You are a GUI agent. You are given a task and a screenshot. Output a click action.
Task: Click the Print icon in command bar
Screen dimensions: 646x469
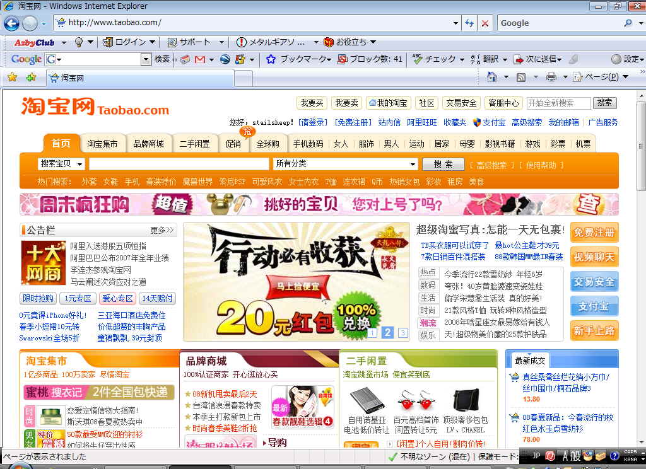(551, 77)
